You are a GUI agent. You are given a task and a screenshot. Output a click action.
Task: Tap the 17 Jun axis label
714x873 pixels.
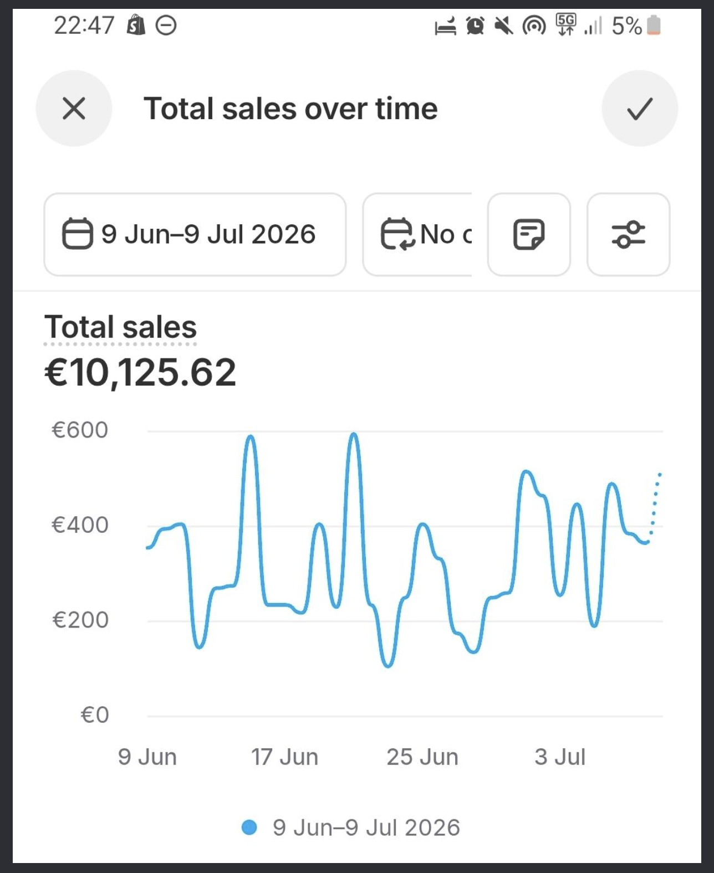(x=284, y=757)
